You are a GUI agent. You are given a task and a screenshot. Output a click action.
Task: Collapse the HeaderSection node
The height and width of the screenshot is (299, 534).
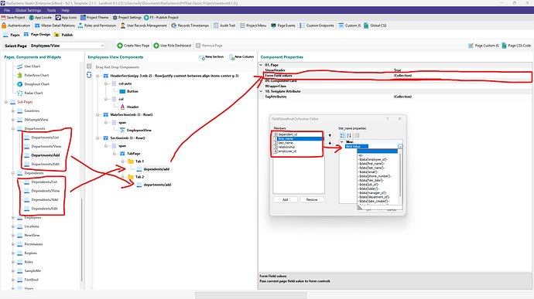(98, 76)
